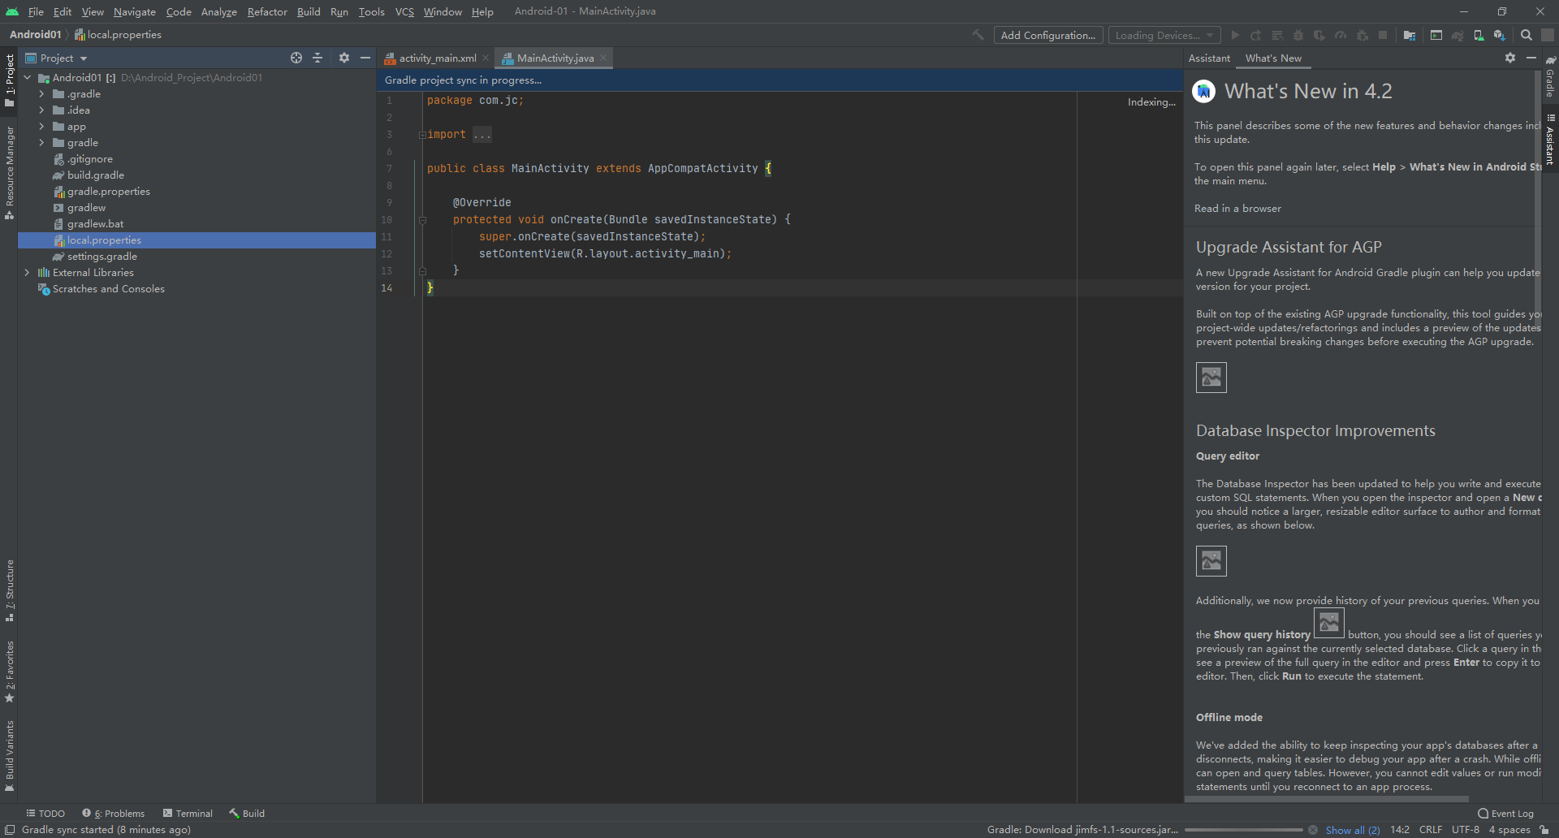
Task: Click the Upgrade Assistant image thumbnail
Action: [x=1211, y=378]
